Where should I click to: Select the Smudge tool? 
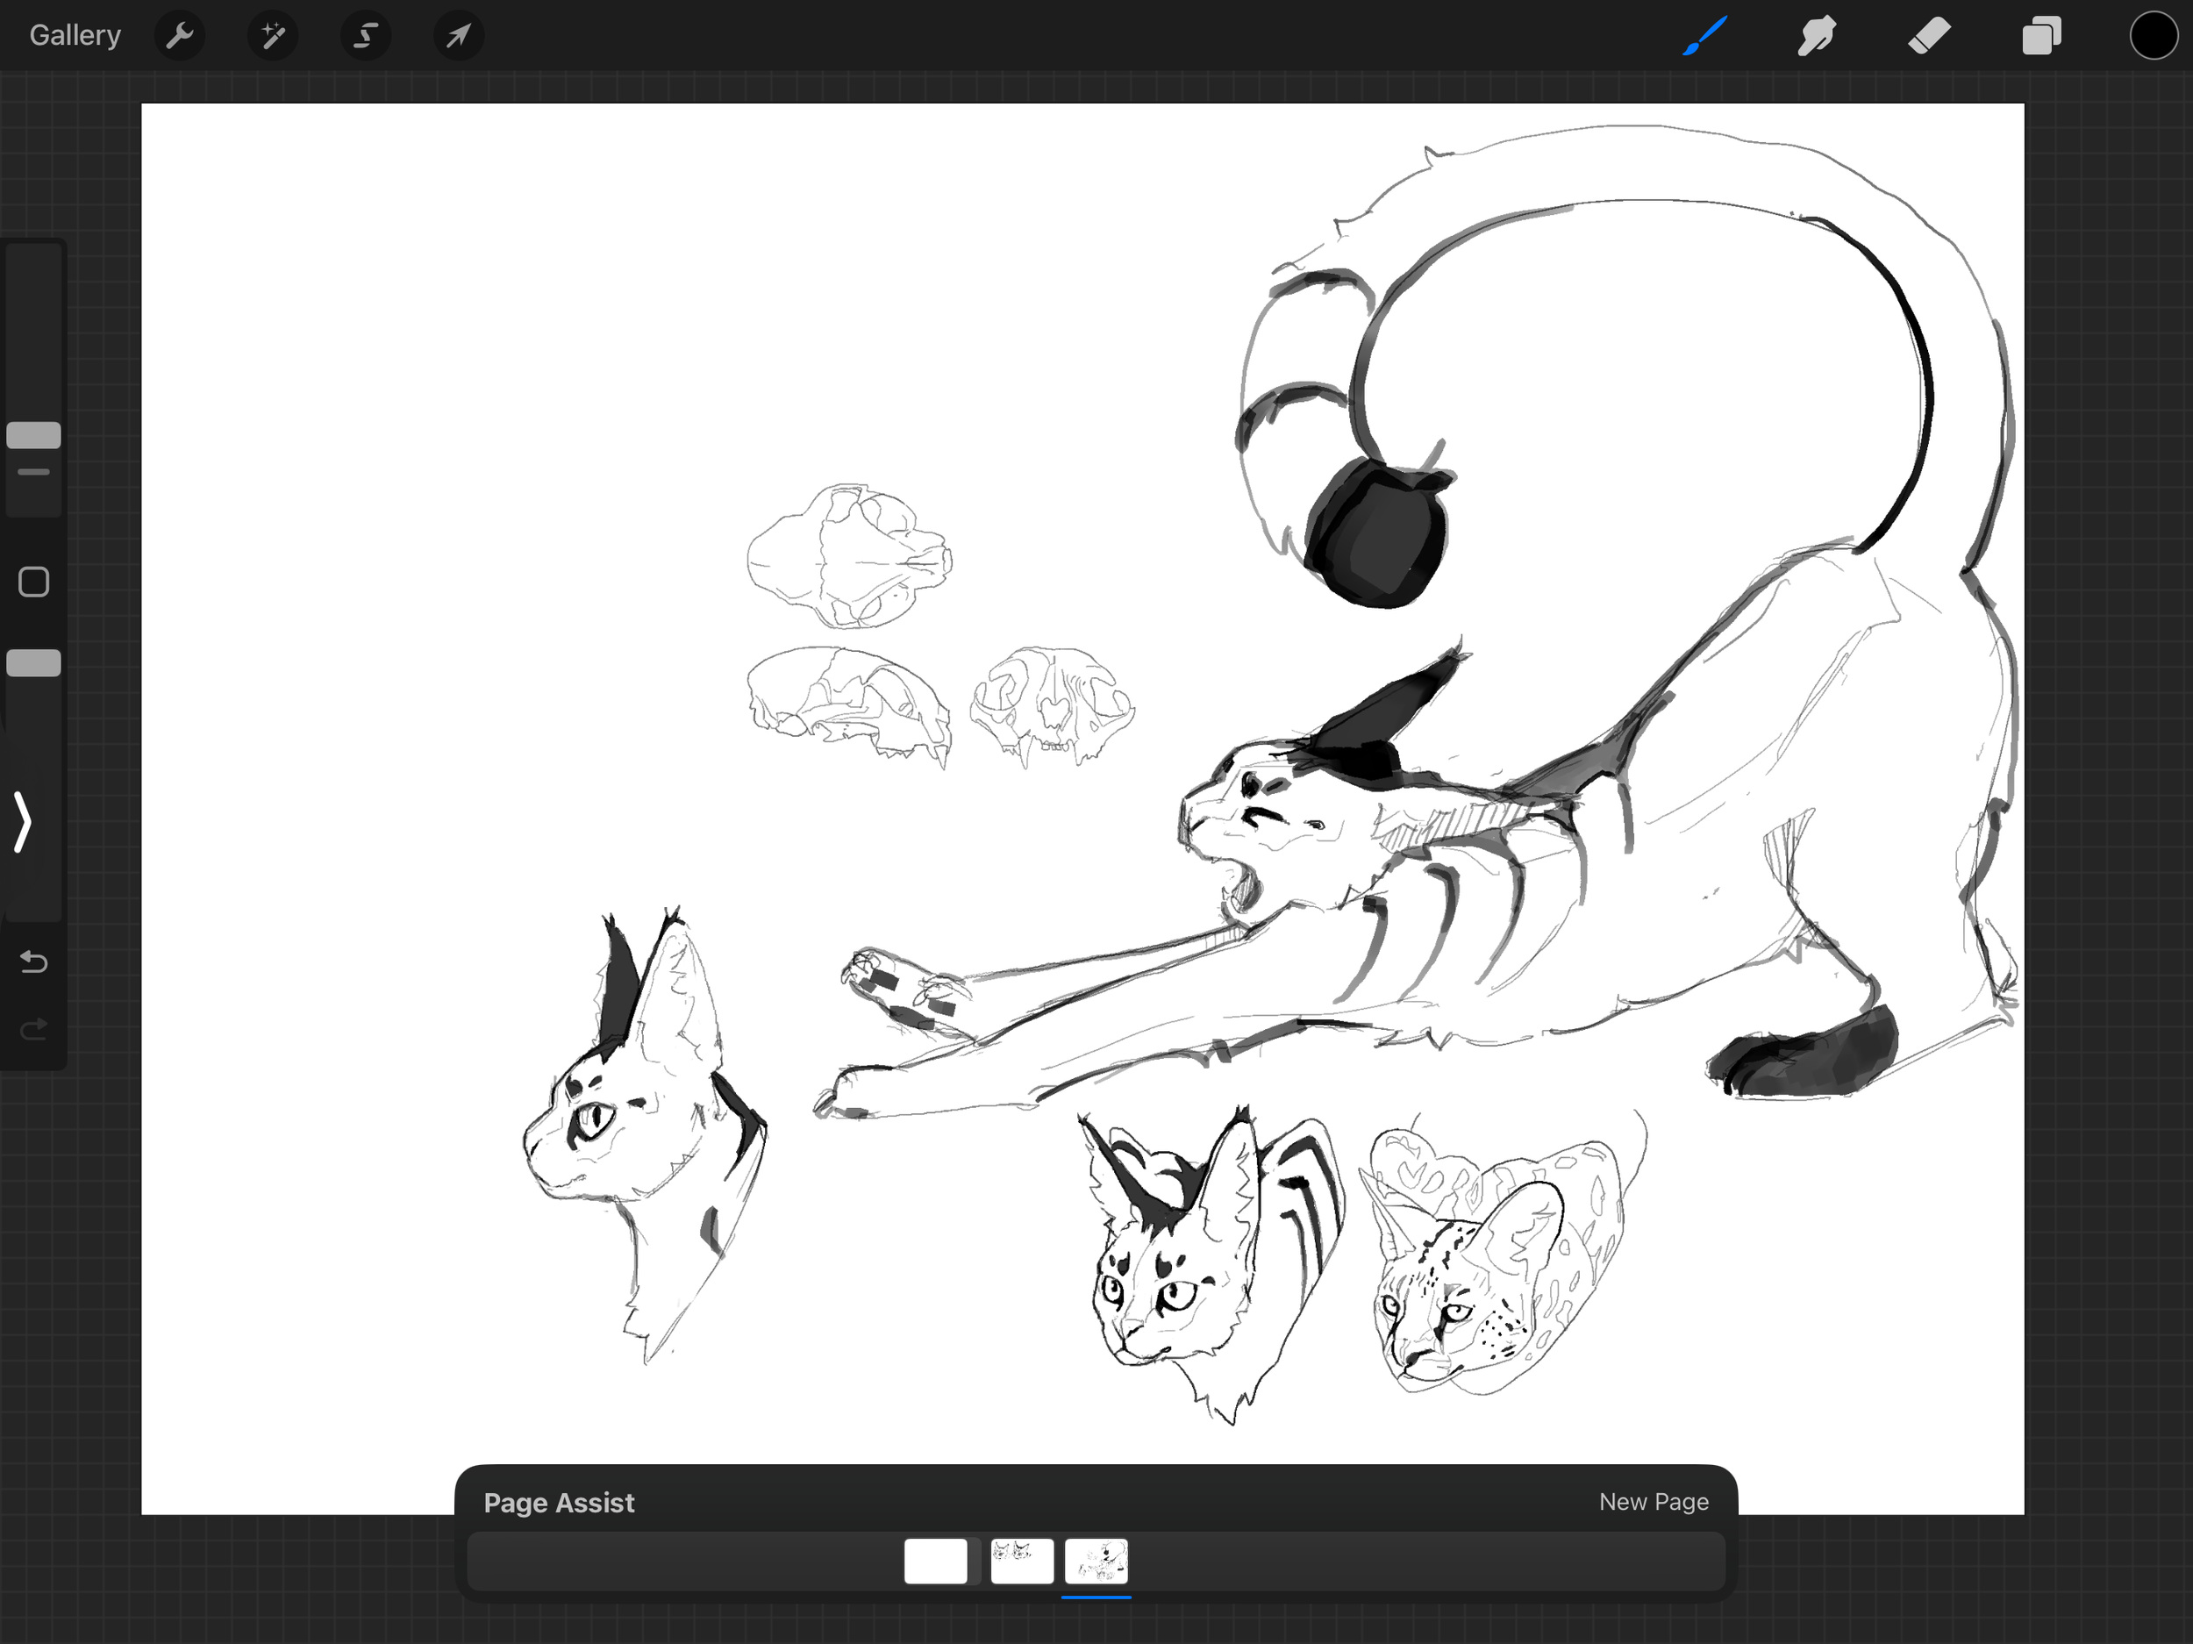pyautogui.click(x=1817, y=37)
